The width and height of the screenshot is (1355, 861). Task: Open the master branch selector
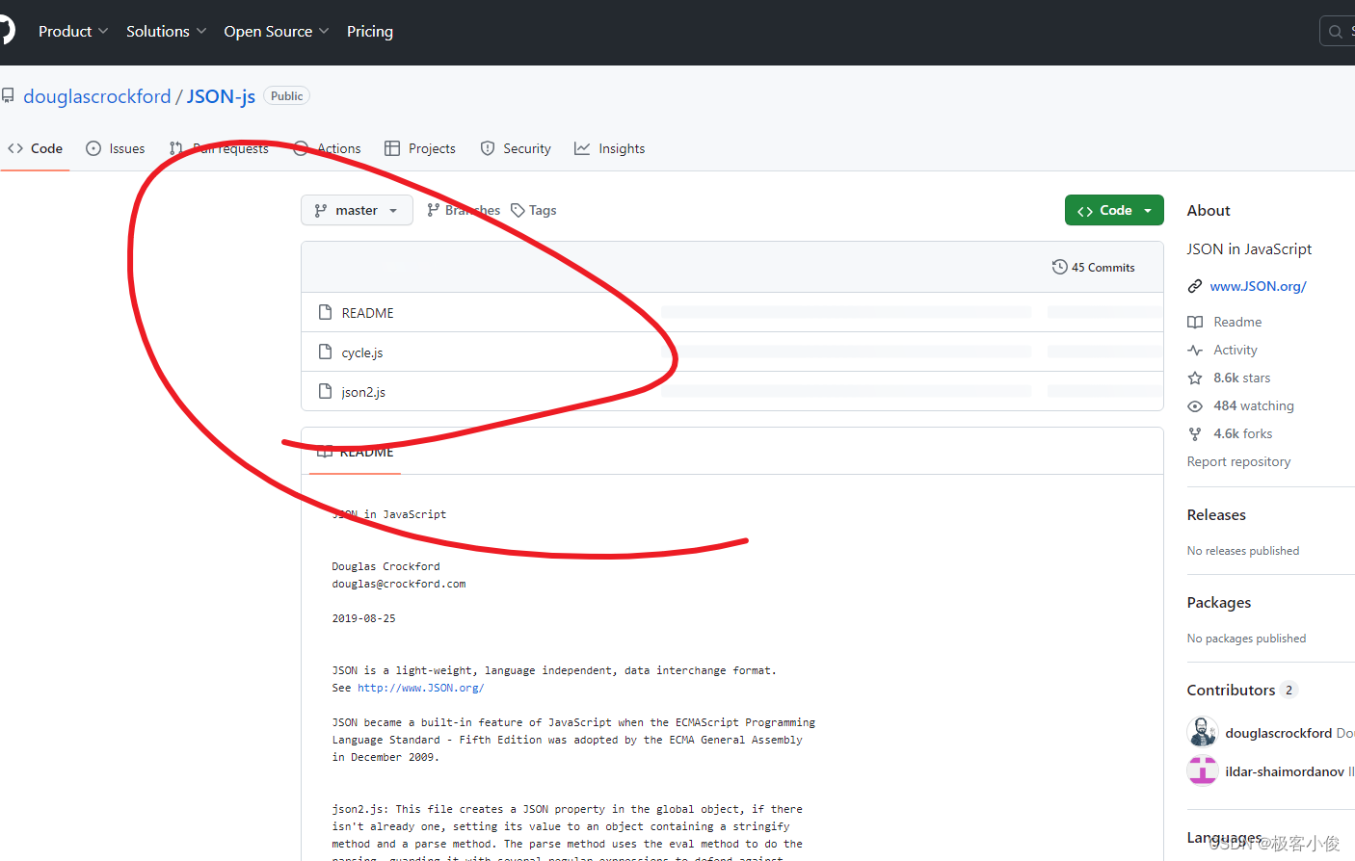coord(357,210)
